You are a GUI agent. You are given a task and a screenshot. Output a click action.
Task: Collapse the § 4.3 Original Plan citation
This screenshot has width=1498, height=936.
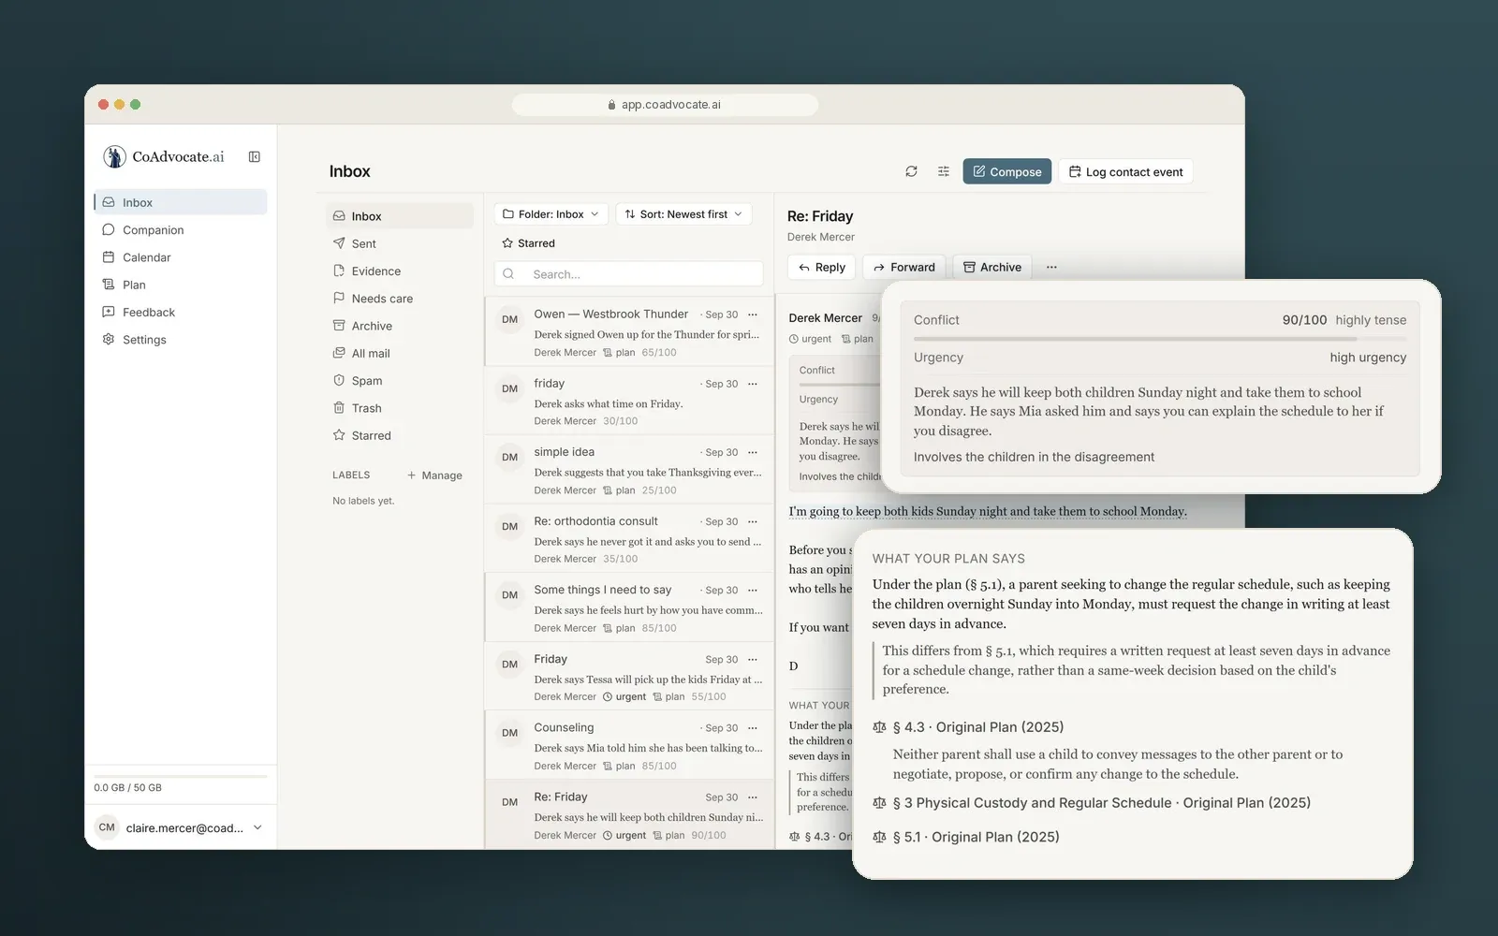[968, 727]
